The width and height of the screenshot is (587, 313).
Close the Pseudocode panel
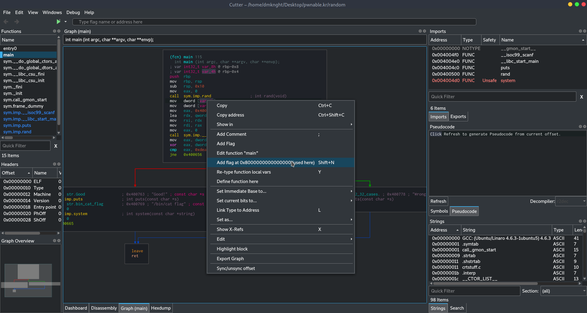pos(585,127)
